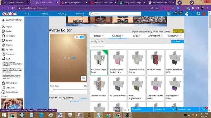The height and width of the screenshot is (118, 211).
Task: Click the blue Create button
Action: click(177, 42)
